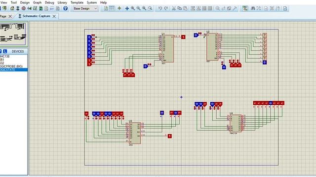Open the PCB Layout module icon
Screen dimensions: 316x177
(24, 8)
